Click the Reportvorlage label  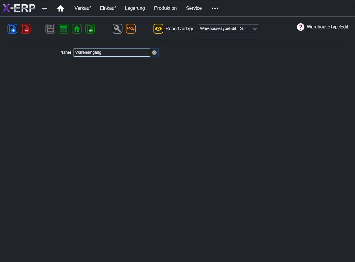coord(181,29)
